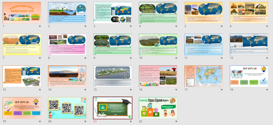
Task: Select slide 19 'ПЕРЕВІР СЕБЕ' with Ukraine map
Action: tap(22, 108)
